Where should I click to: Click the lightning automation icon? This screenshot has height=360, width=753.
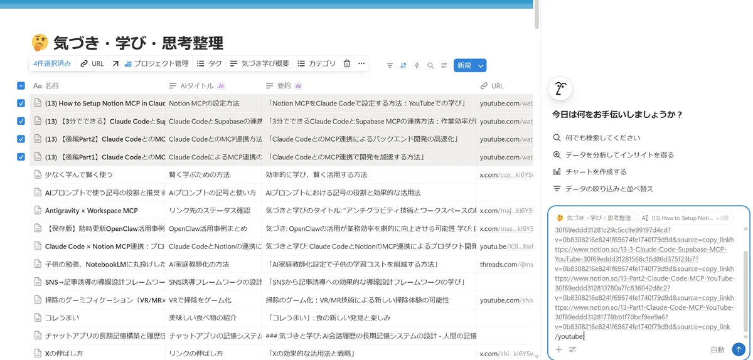(x=417, y=65)
